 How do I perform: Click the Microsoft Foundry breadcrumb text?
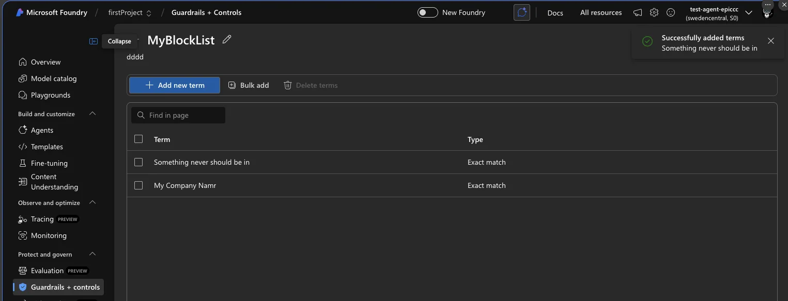57,12
